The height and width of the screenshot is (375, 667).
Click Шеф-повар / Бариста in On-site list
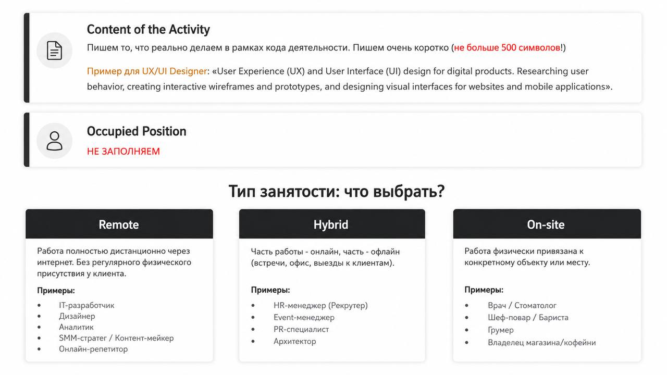click(528, 318)
